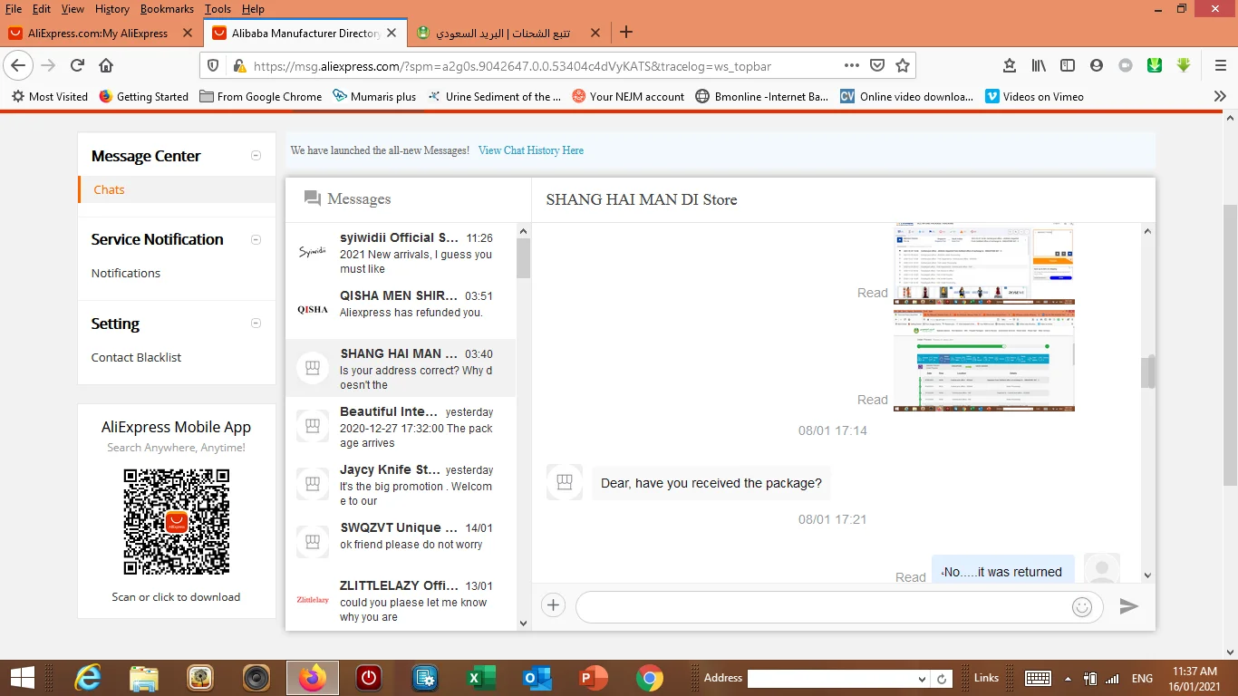Open the View Chat History Here link
The width and height of the screenshot is (1238, 696).
click(531, 150)
